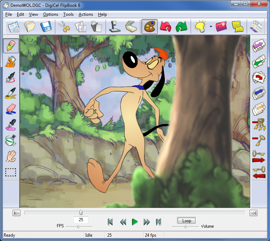Scan drawings with the scanner icon

coord(131,26)
